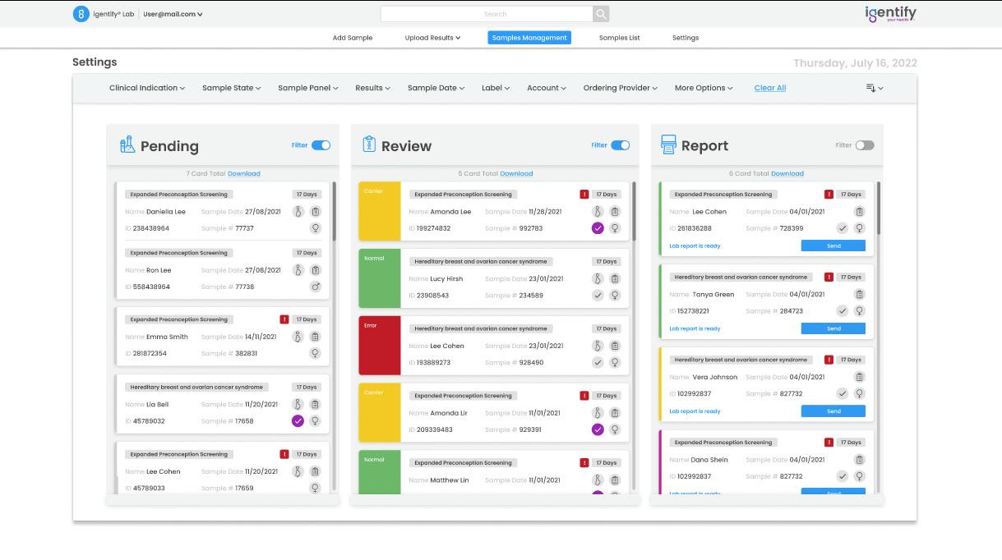Open the Label filter dropdown
Image resolution: width=1002 pixels, height=560 pixels.
tap(496, 88)
